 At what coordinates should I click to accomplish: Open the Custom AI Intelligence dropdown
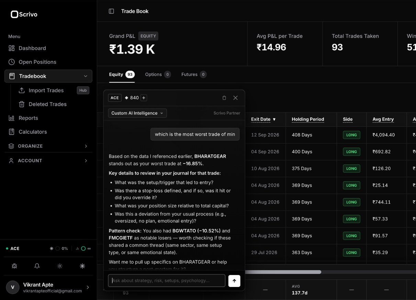[137, 113]
